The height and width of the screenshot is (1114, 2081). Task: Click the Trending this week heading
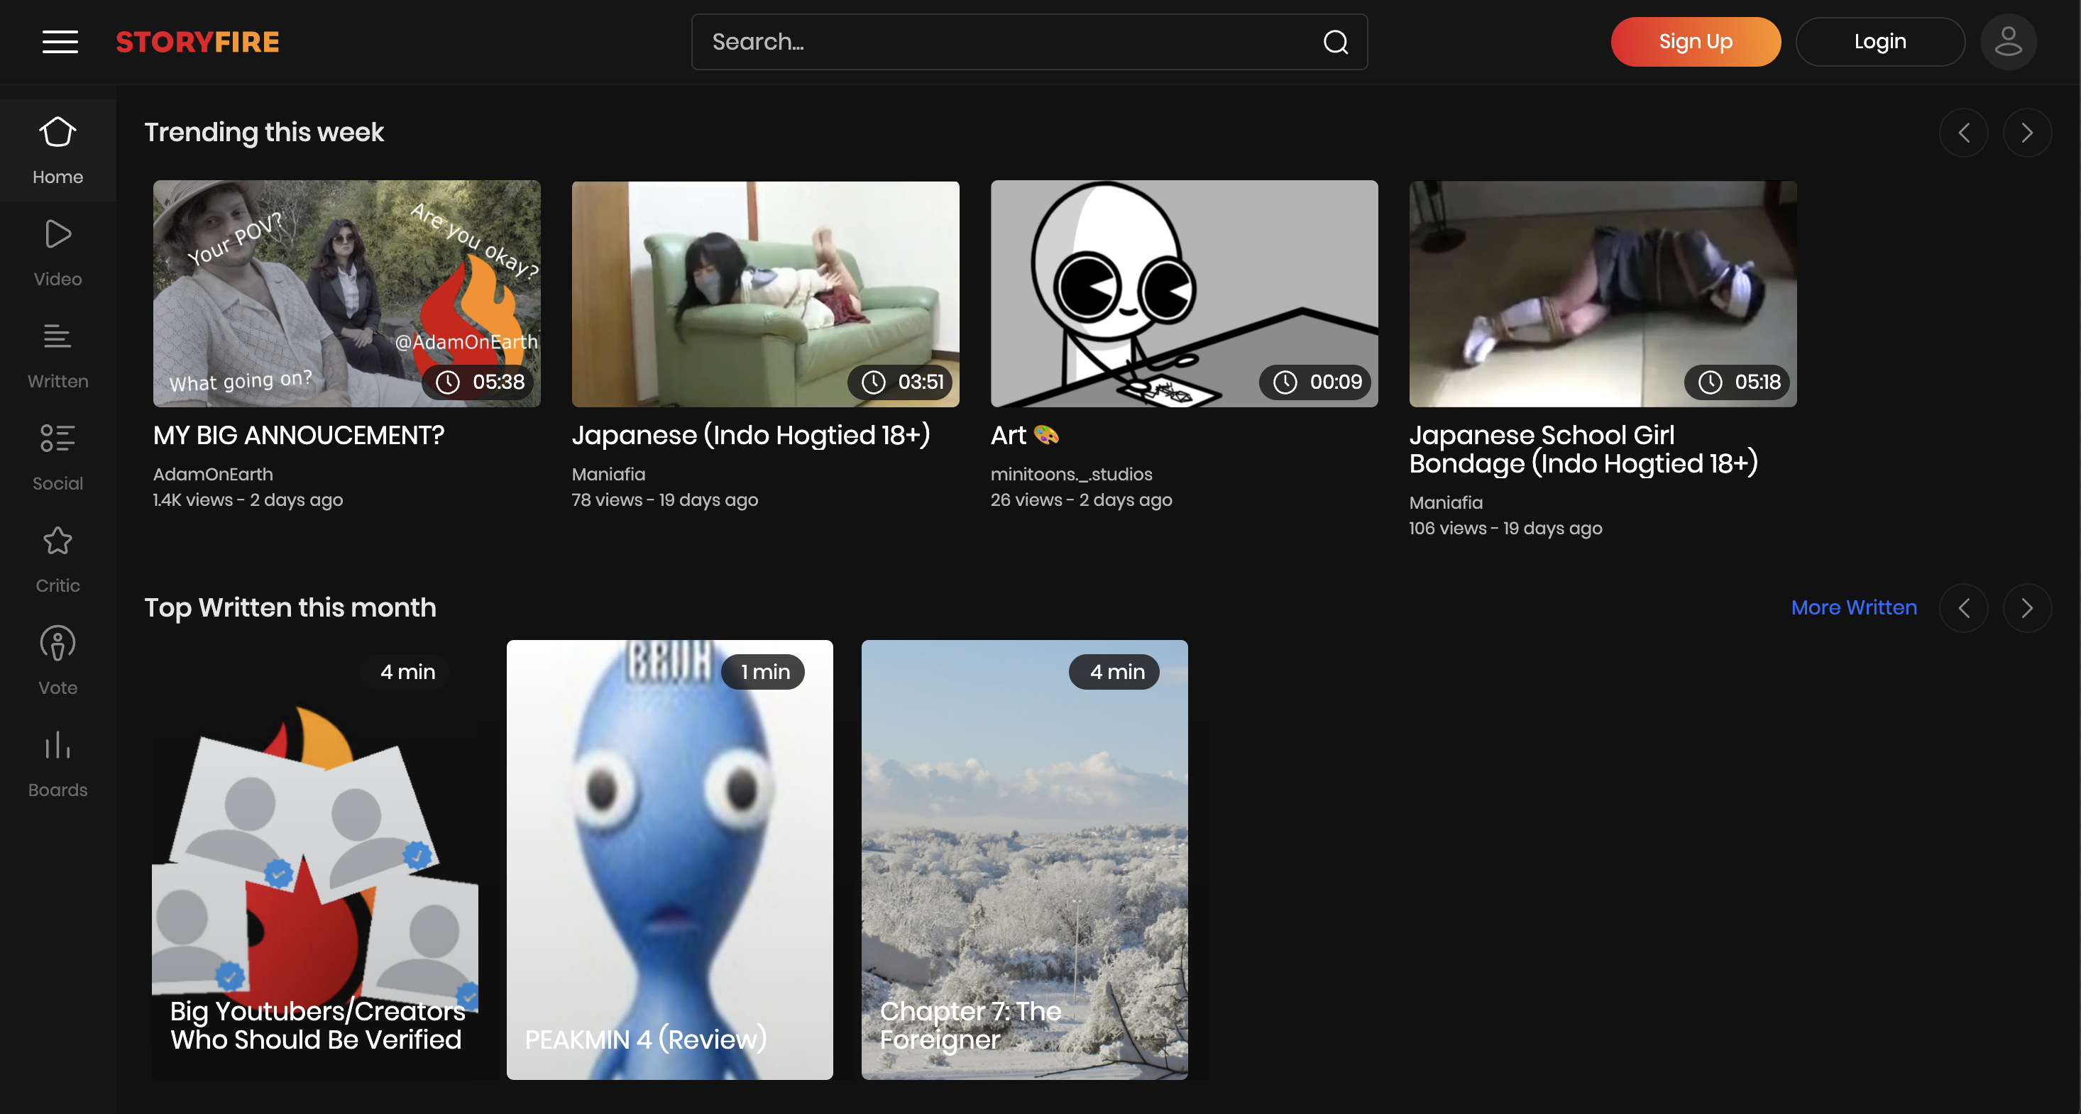click(264, 133)
